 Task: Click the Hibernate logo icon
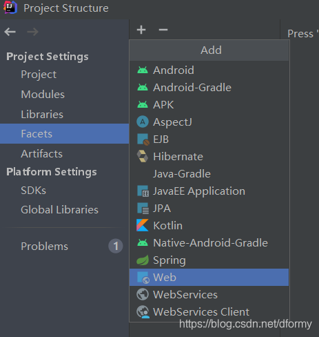coord(143,156)
